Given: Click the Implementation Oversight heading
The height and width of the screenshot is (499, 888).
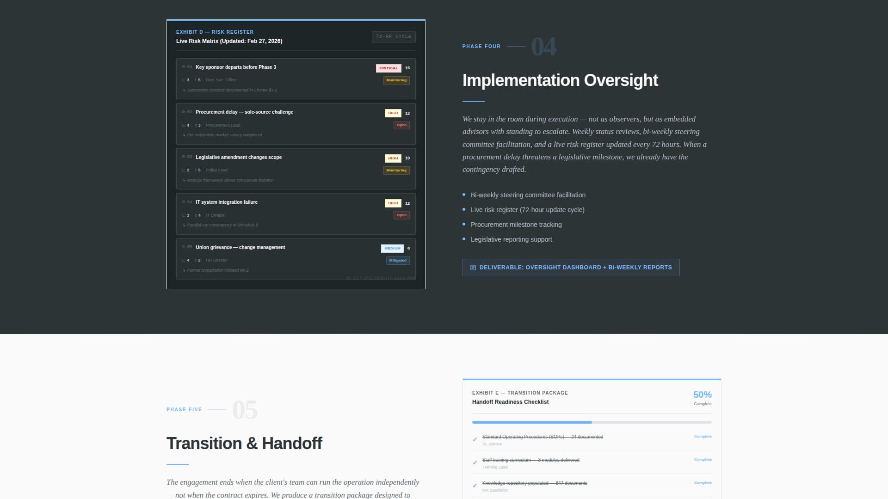Looking at the screenshot, I should tap(560, 80).
